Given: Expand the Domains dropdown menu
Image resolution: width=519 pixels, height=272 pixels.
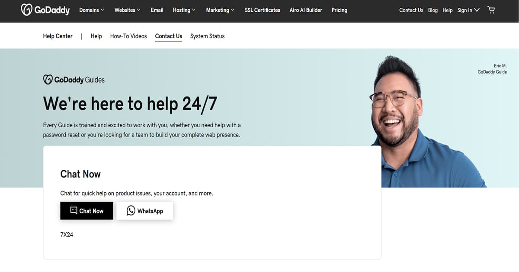Looking at the screenshot, I should [x=92, y=10].
